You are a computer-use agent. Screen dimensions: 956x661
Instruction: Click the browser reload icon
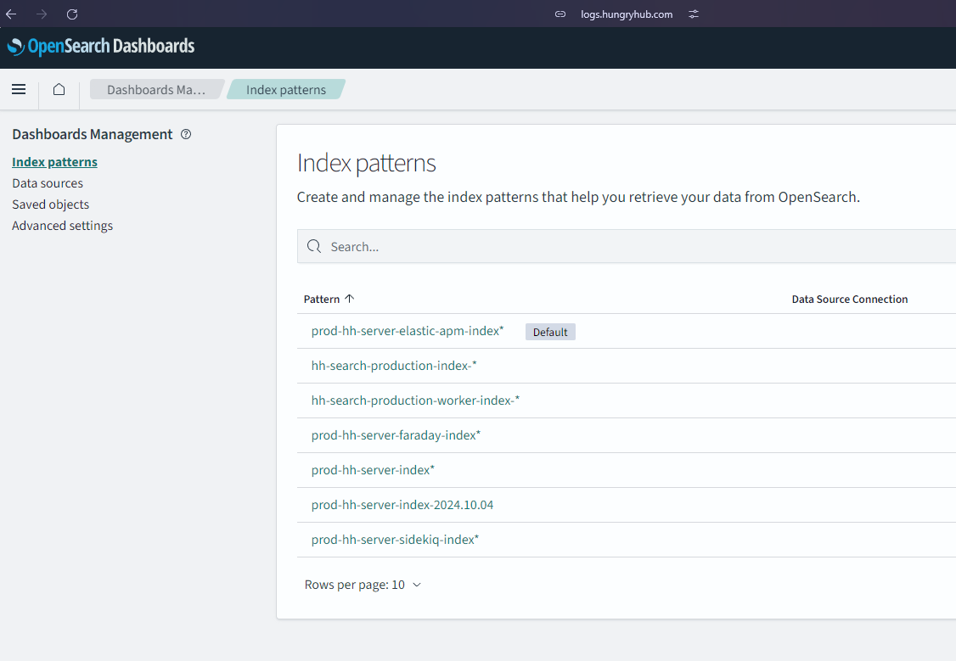tap(72, 14)
